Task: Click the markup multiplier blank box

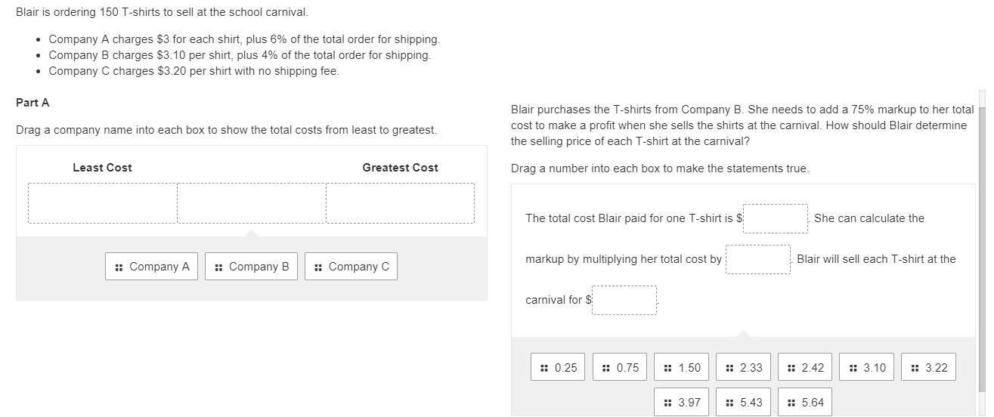Action: [x=758, y=259]
